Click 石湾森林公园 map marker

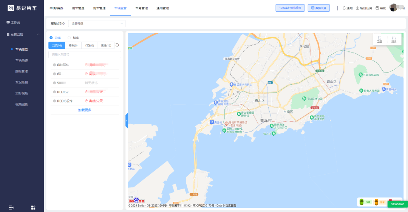[360, 74]
